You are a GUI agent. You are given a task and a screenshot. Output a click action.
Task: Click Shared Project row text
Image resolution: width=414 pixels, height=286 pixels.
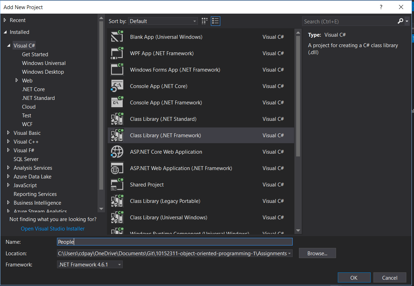click(x=147, y=184)
